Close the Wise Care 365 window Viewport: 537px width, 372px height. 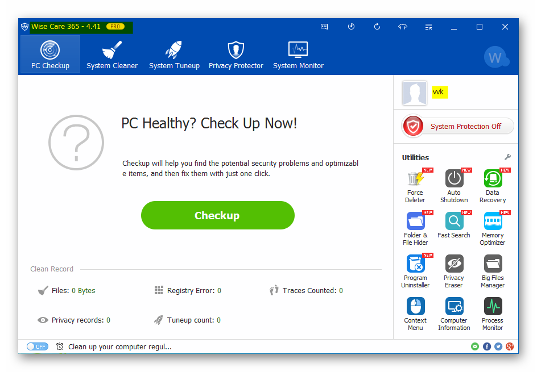point(505,27)
